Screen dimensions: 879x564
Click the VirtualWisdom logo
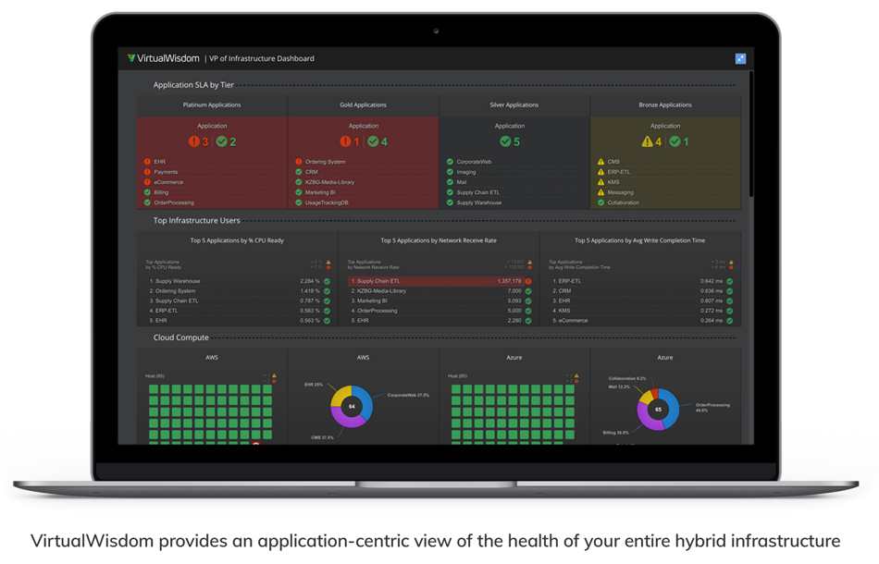163,58
